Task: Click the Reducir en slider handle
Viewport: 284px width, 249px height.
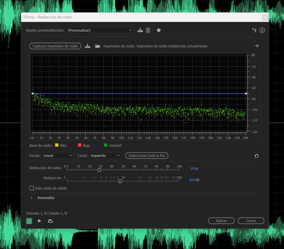Action: [x=120, y=181]
